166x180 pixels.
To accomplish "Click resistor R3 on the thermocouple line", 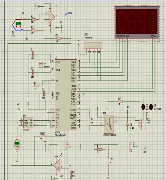I will 34,20.
